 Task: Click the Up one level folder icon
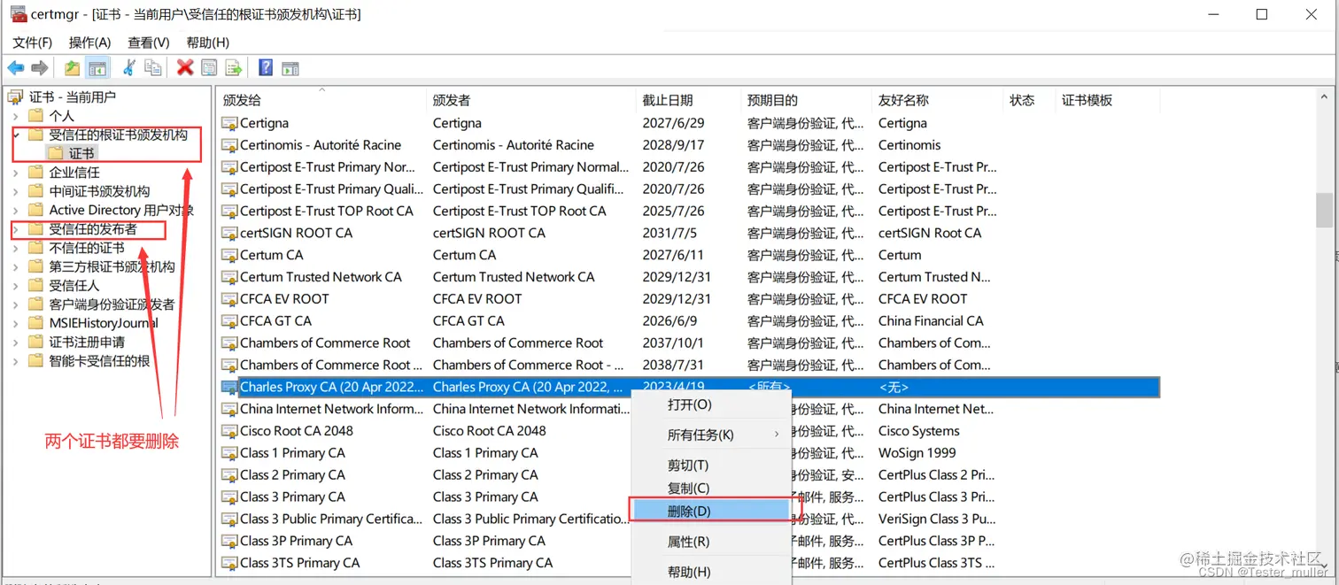click(x=73, y=68)
